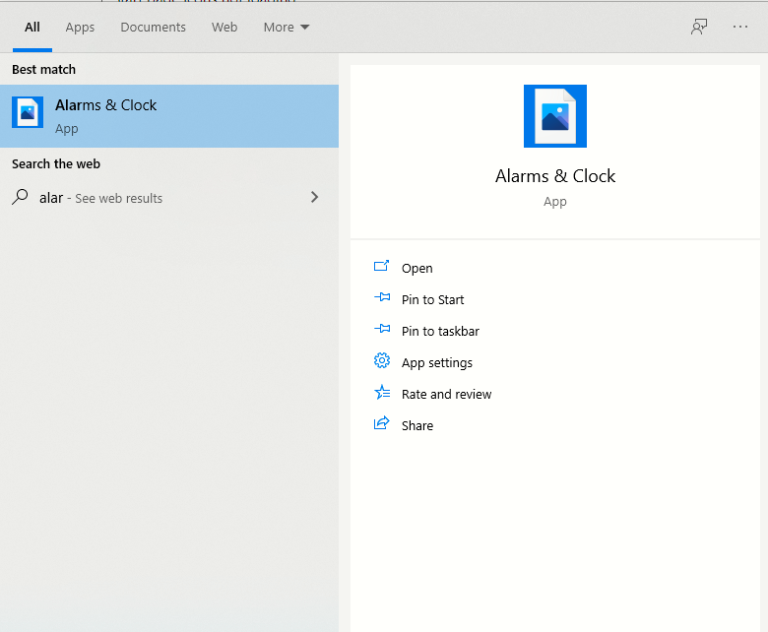Click the Share arrow icon
768x632 pixels.
tap(382, 425)
